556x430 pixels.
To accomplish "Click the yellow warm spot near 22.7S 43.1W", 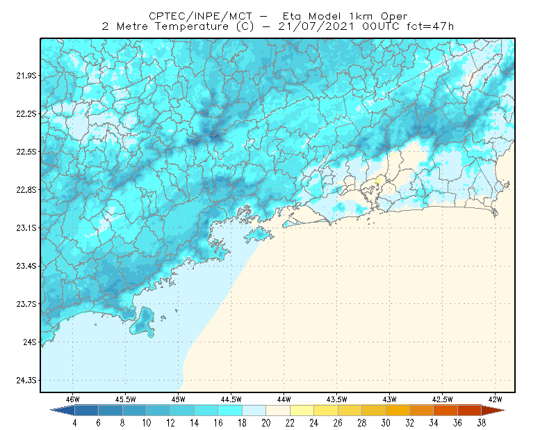I will click(378, 180).
